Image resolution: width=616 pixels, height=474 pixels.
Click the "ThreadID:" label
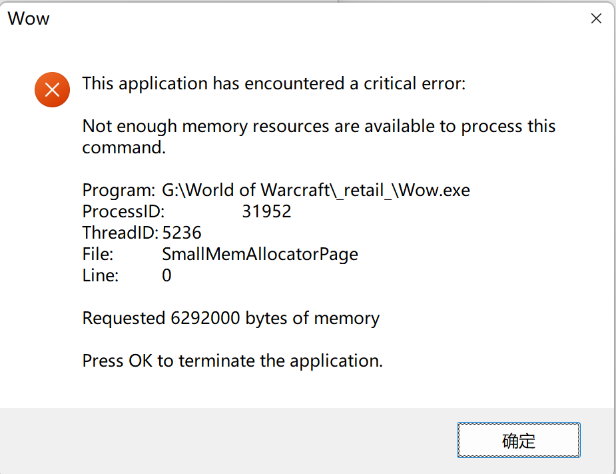120,233
